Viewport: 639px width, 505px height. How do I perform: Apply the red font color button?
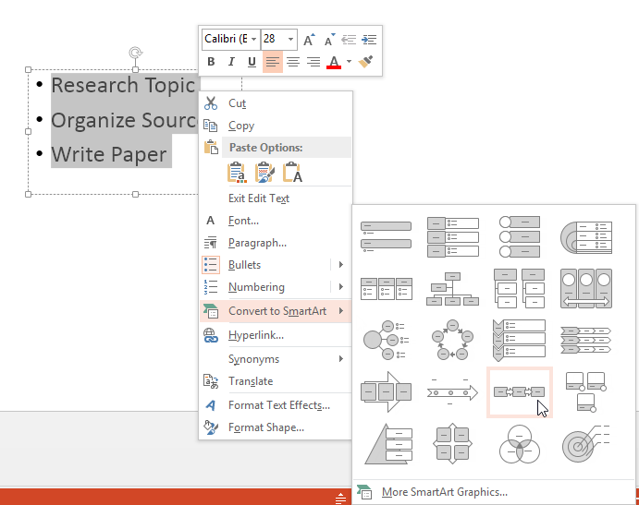point(334,62)
